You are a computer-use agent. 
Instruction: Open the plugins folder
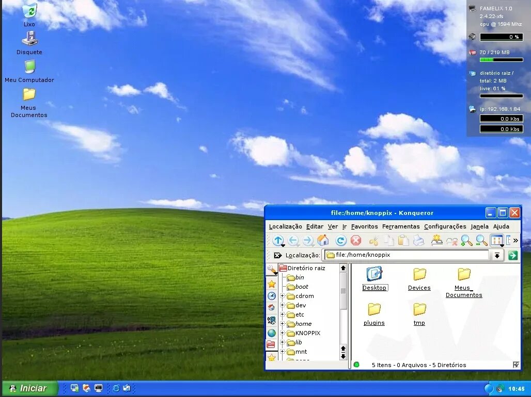tap(374, 314)
